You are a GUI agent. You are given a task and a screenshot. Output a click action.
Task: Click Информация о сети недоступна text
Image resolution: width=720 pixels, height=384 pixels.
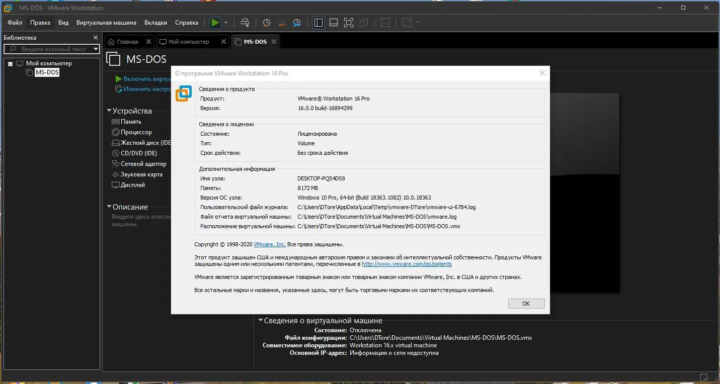pos(394,353)
